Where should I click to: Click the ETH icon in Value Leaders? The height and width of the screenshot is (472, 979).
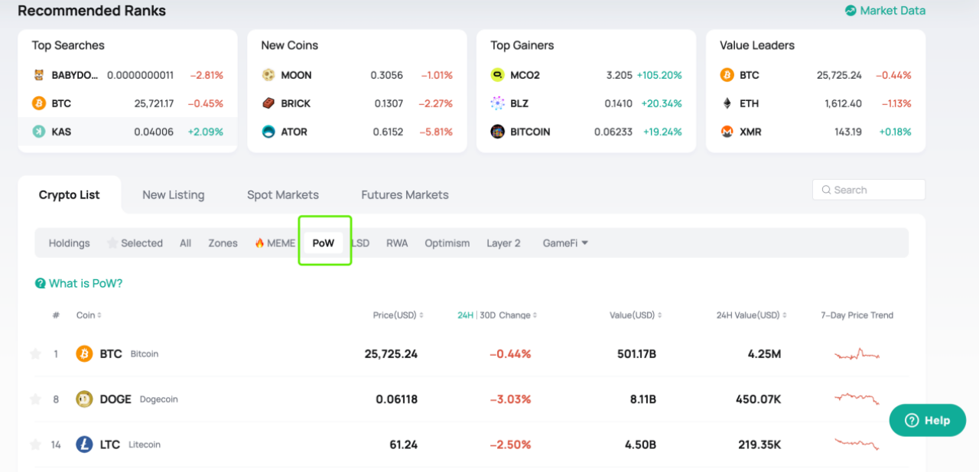tap(727, 103)
